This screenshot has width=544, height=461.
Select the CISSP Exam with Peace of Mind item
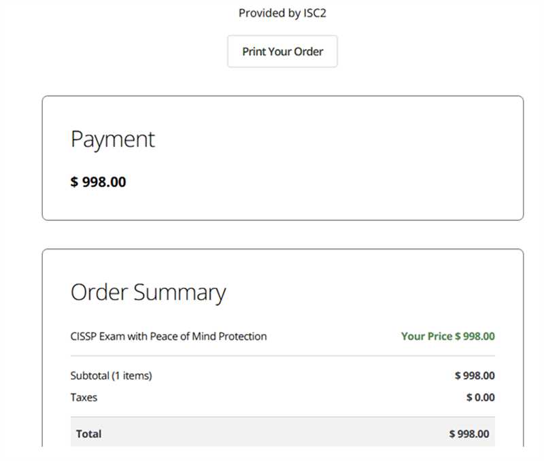(x=169, y=336)
